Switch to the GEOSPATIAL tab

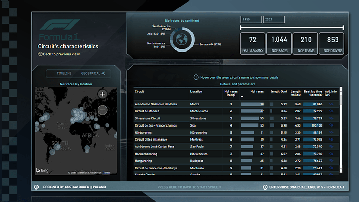[91, 73]
